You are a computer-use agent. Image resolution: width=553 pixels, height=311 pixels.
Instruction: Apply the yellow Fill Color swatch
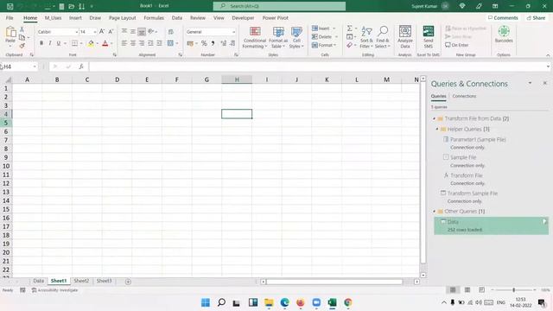(91, 43)
